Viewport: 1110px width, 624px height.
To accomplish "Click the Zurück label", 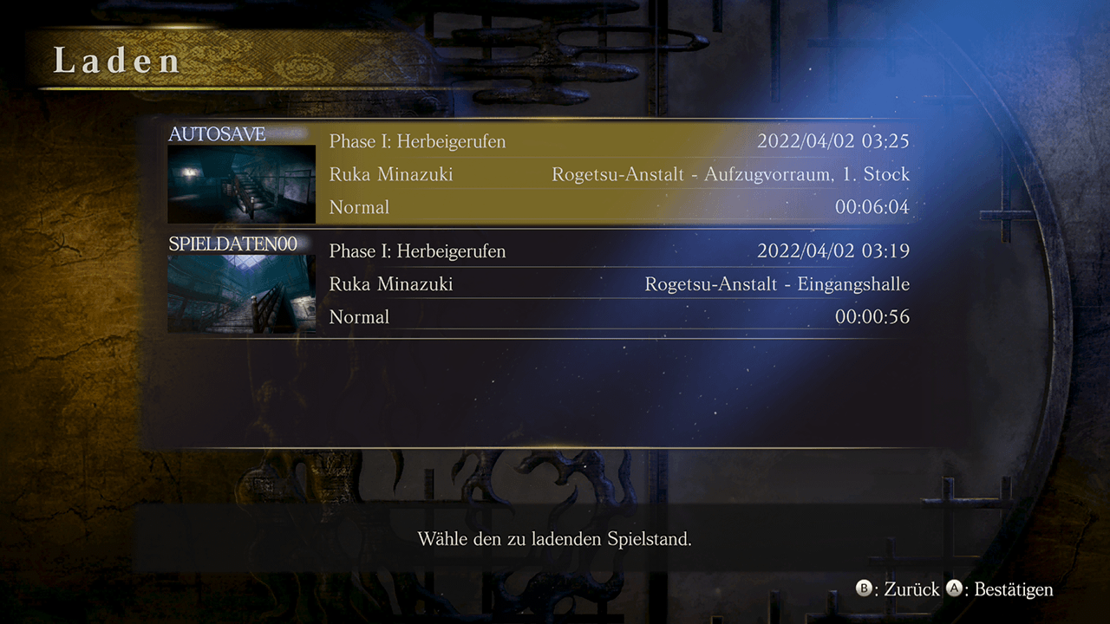I will [911, 589].
